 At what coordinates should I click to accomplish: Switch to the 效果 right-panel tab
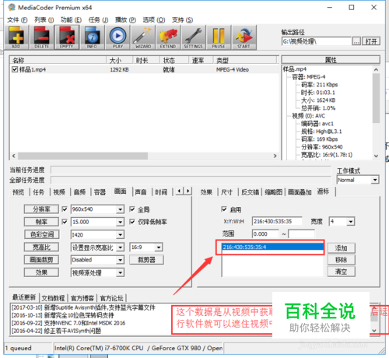coord(206,192)
